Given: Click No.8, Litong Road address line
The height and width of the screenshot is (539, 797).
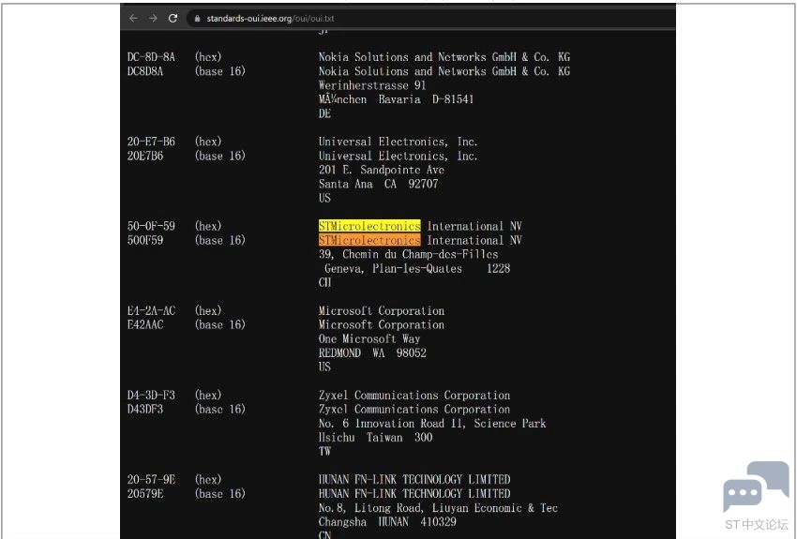Looking at the screenshot, I should pyautogui.click(x=438, y=507).
